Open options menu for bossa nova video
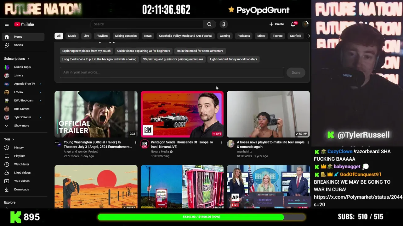The width and height of the screenshot is (403, 226). (x=308, y=143)
